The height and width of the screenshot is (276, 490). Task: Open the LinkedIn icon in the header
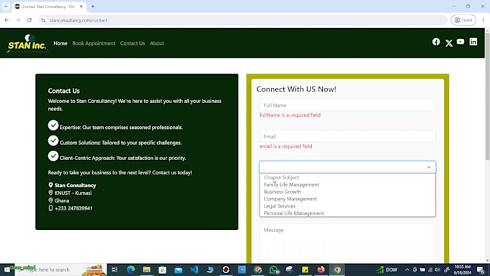473,42
